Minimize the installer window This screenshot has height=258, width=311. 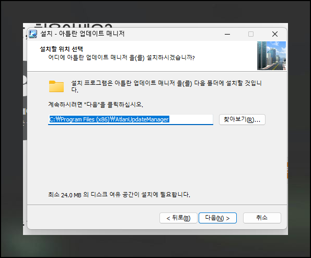coord(227,34)
